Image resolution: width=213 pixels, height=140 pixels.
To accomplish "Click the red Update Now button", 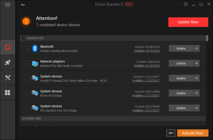I will [188, 22].
